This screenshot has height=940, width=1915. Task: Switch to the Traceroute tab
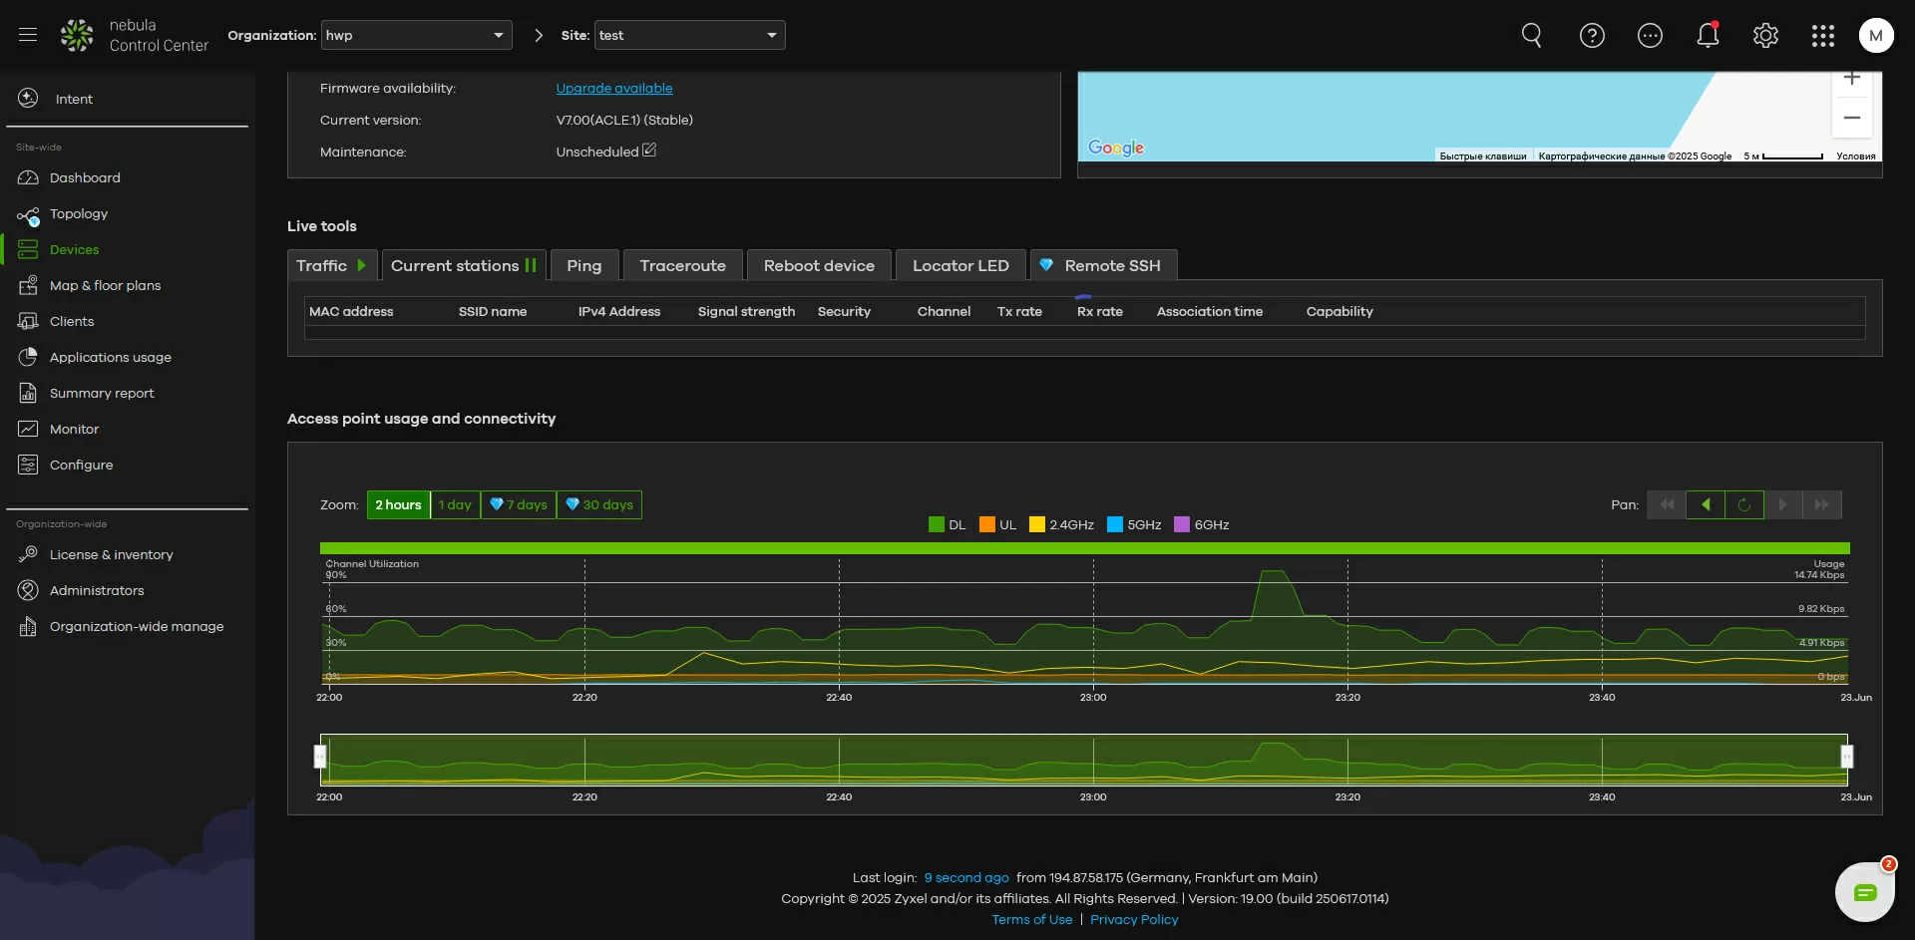pos(682,266)
